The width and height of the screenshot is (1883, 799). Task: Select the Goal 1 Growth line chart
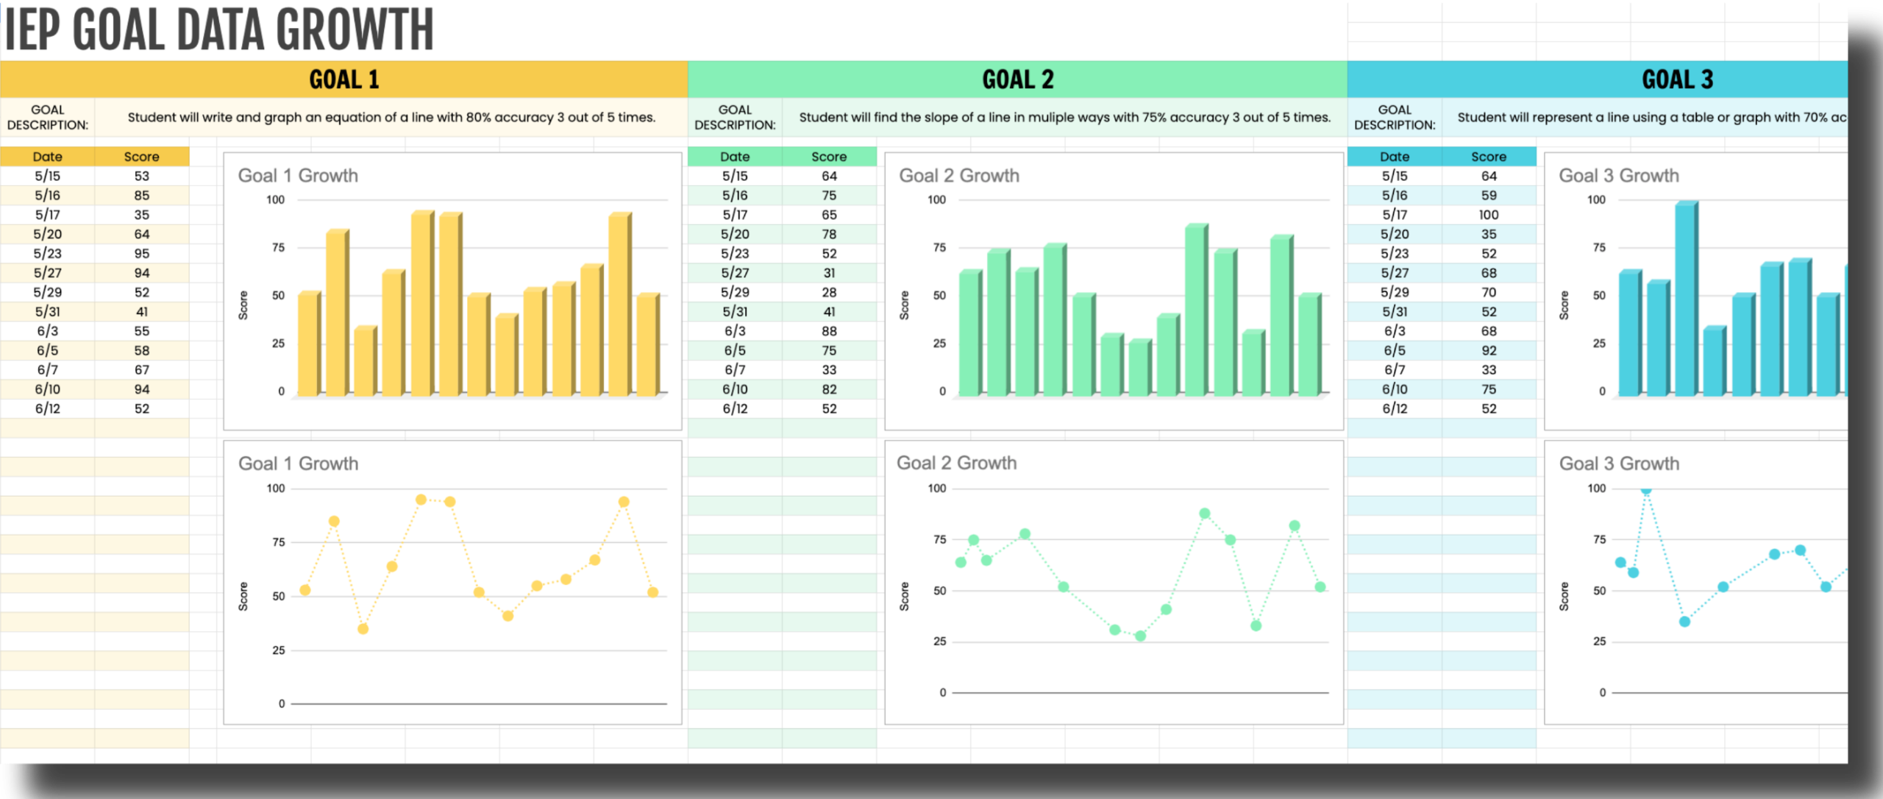(x=452, y=582)
